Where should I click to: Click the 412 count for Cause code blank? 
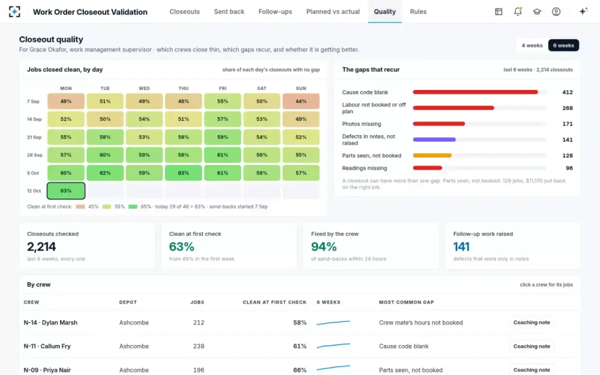(567, 92)
